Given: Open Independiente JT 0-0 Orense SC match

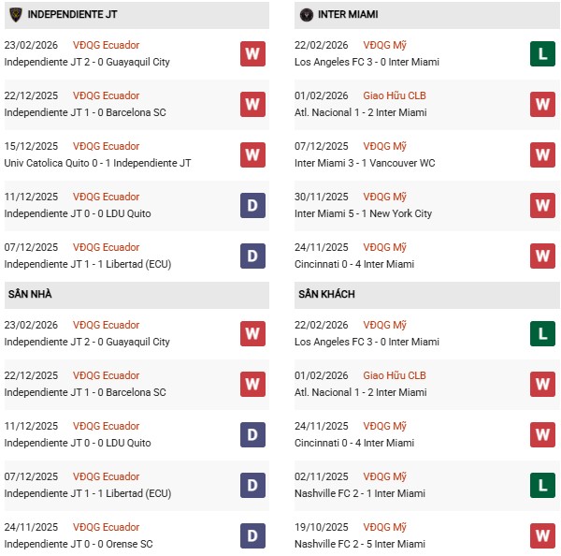Looking at the screenshot, I should pyautogui.click(x=79, y=544).
